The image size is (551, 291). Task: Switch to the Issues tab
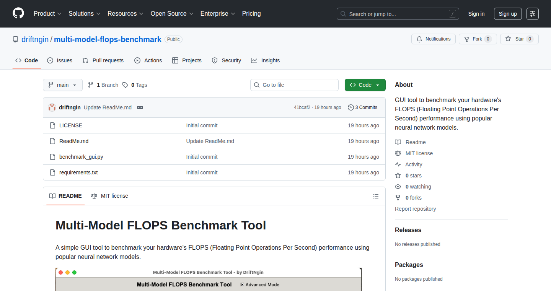[x=60, y=60]
